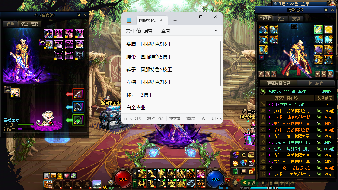Expand the Notepad three-dots overflow menu

click(215, 31)
